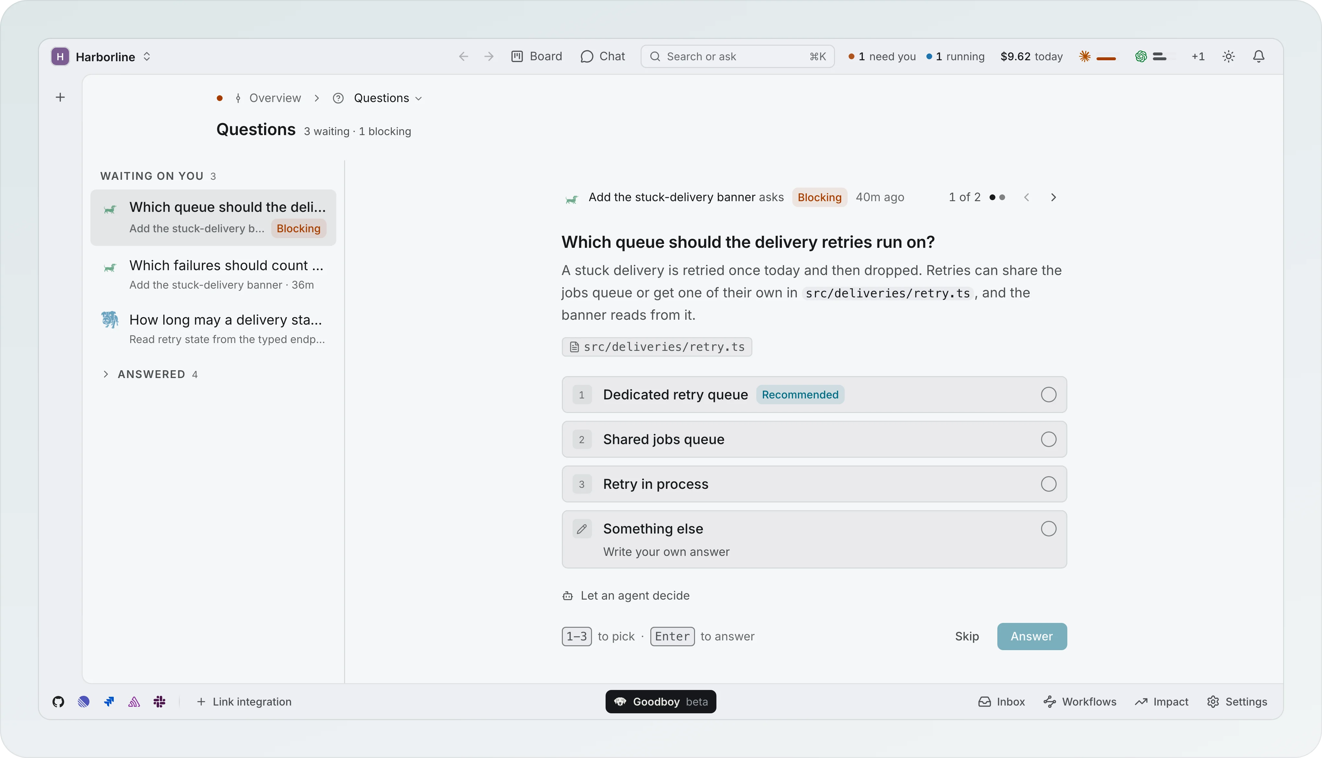Open Settings in the bottom bar
This screenshot has width=1322, height=758.
pyautogui.click(x=1236, y=702)
